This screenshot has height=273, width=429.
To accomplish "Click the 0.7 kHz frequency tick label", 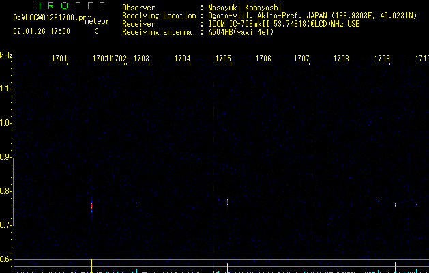I will [5, 225].
